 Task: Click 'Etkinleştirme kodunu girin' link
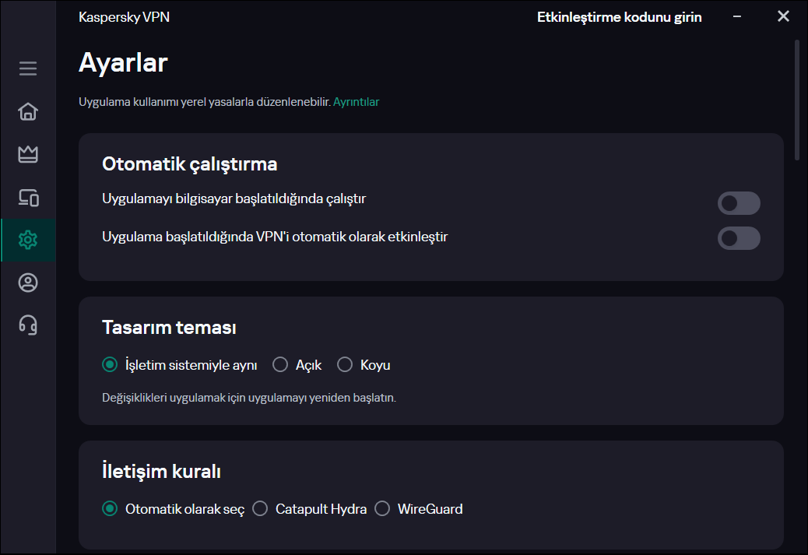620,17
